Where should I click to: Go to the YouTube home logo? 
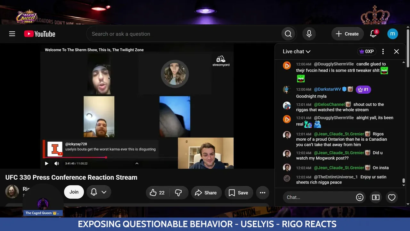tap(40, 34)
